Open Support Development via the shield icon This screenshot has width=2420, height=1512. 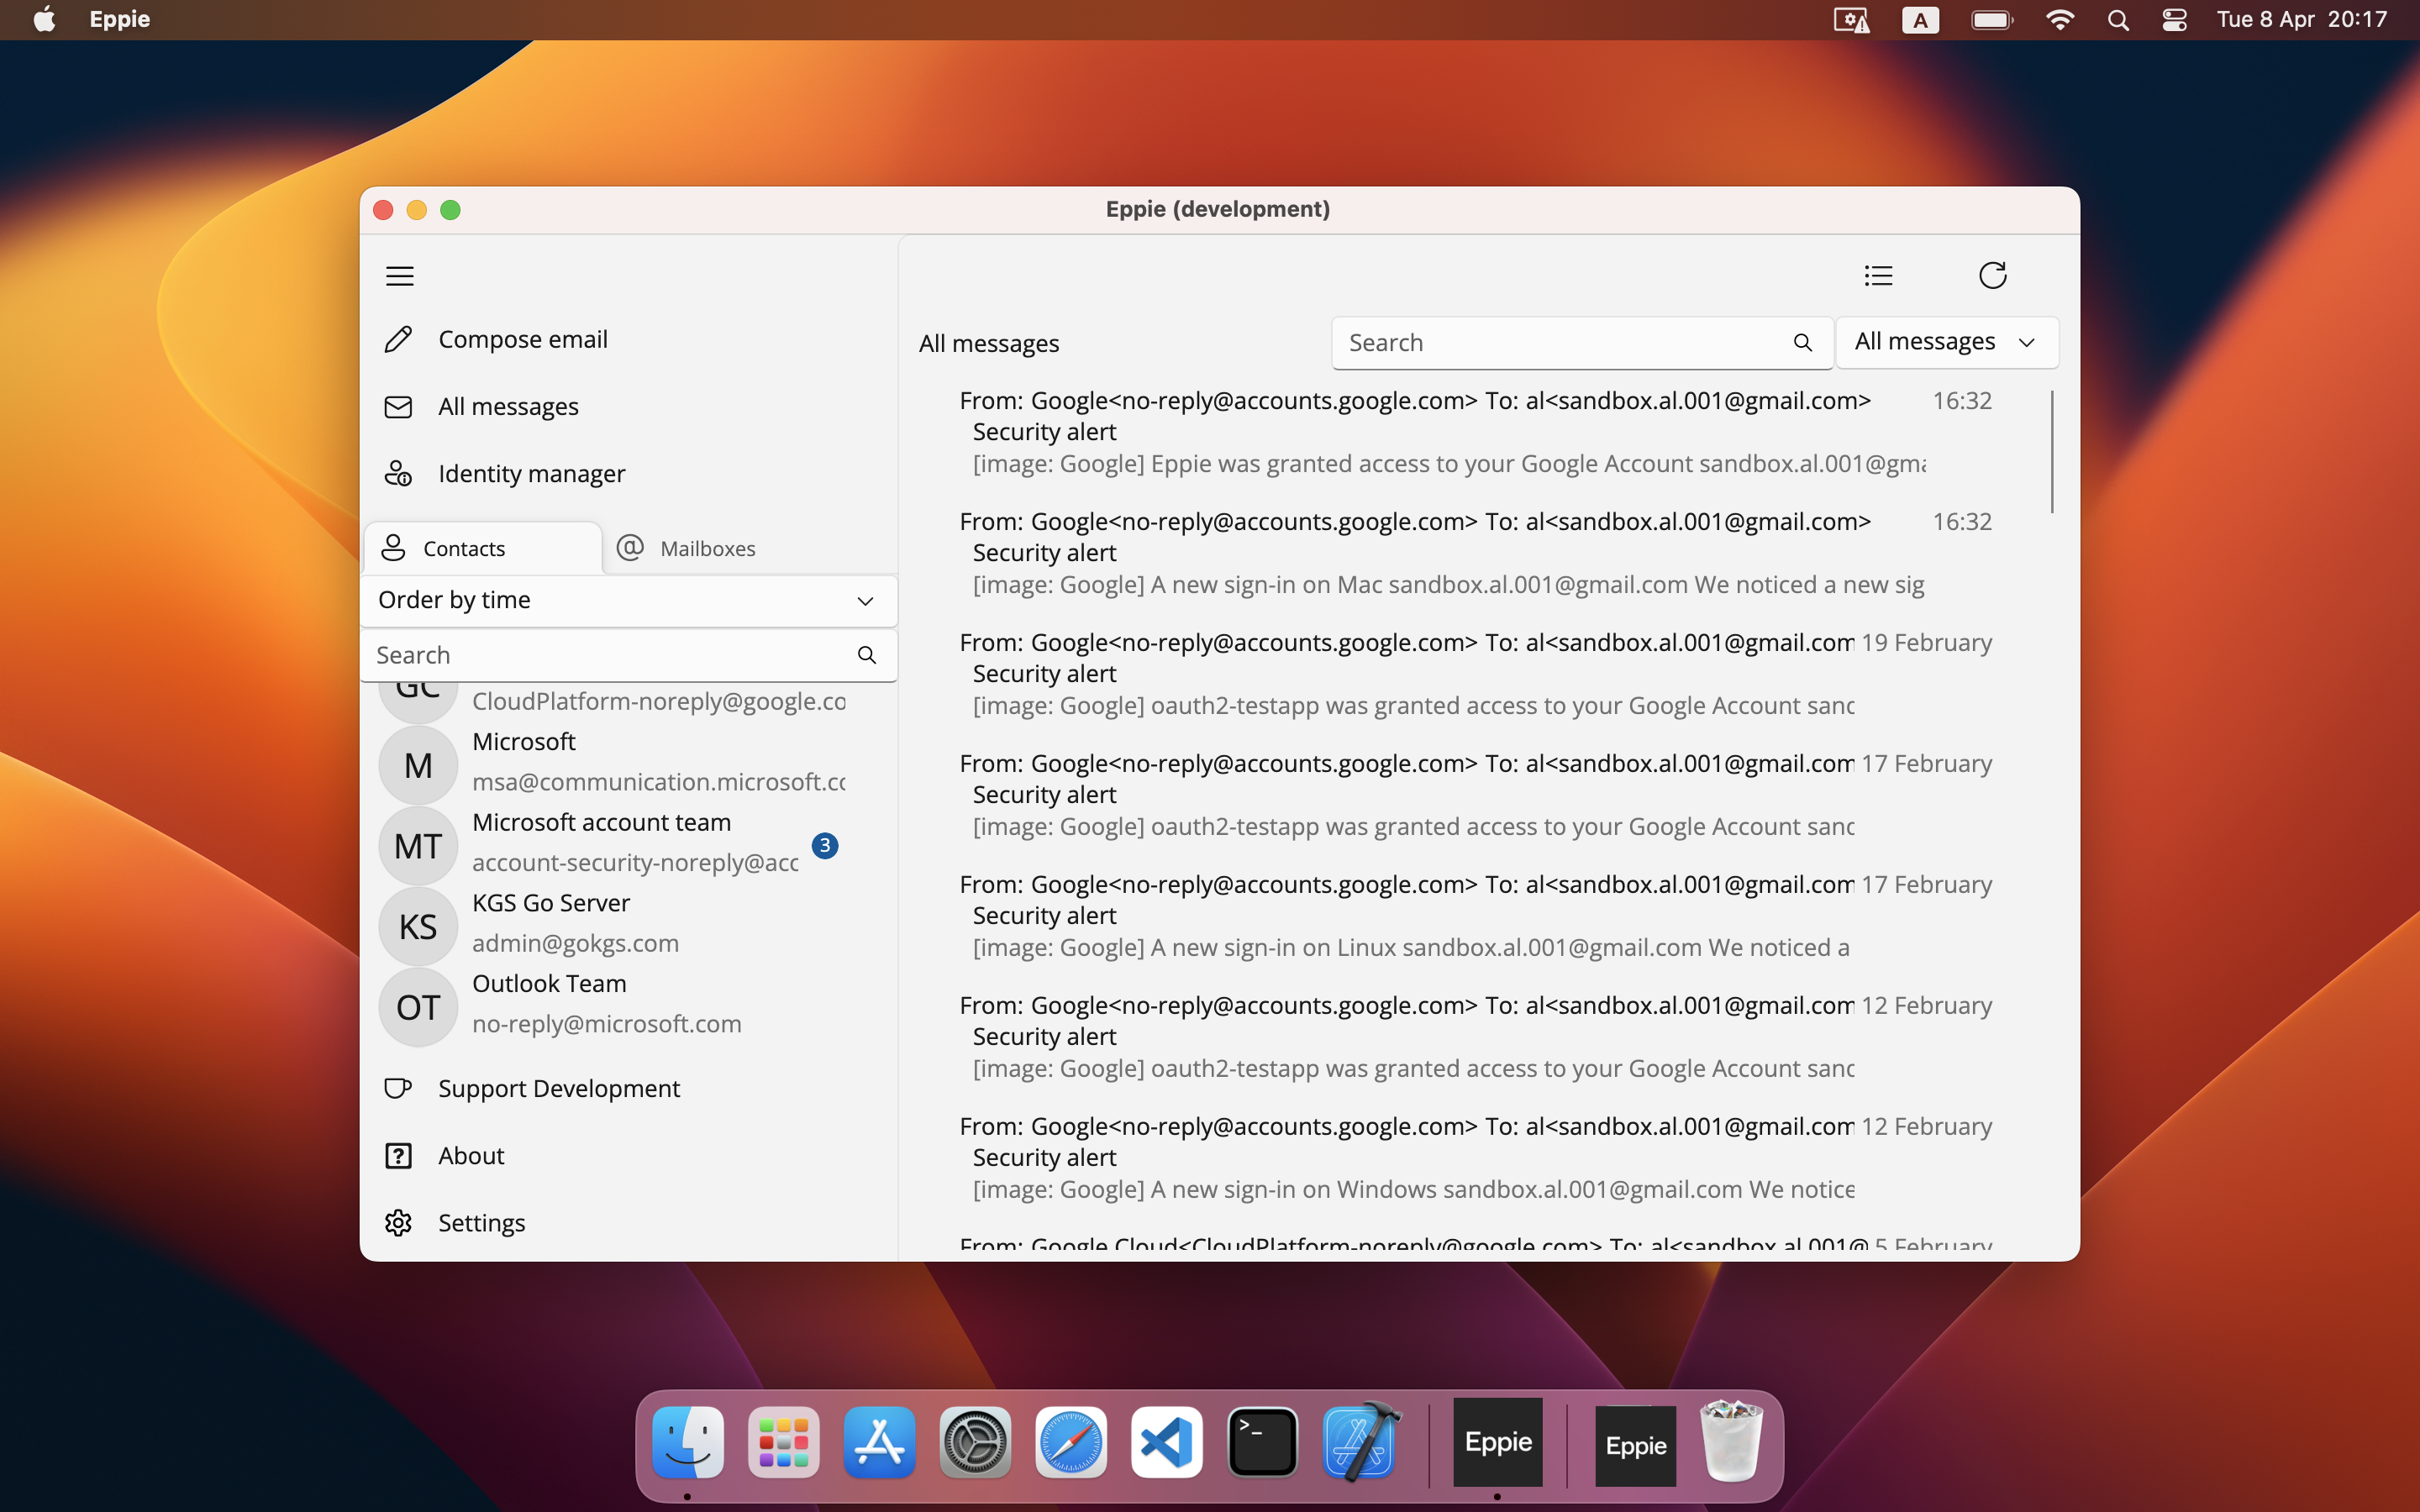point(397,1088)
